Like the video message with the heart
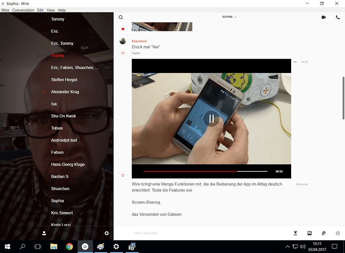345x253 pixels. pos(123,175)
